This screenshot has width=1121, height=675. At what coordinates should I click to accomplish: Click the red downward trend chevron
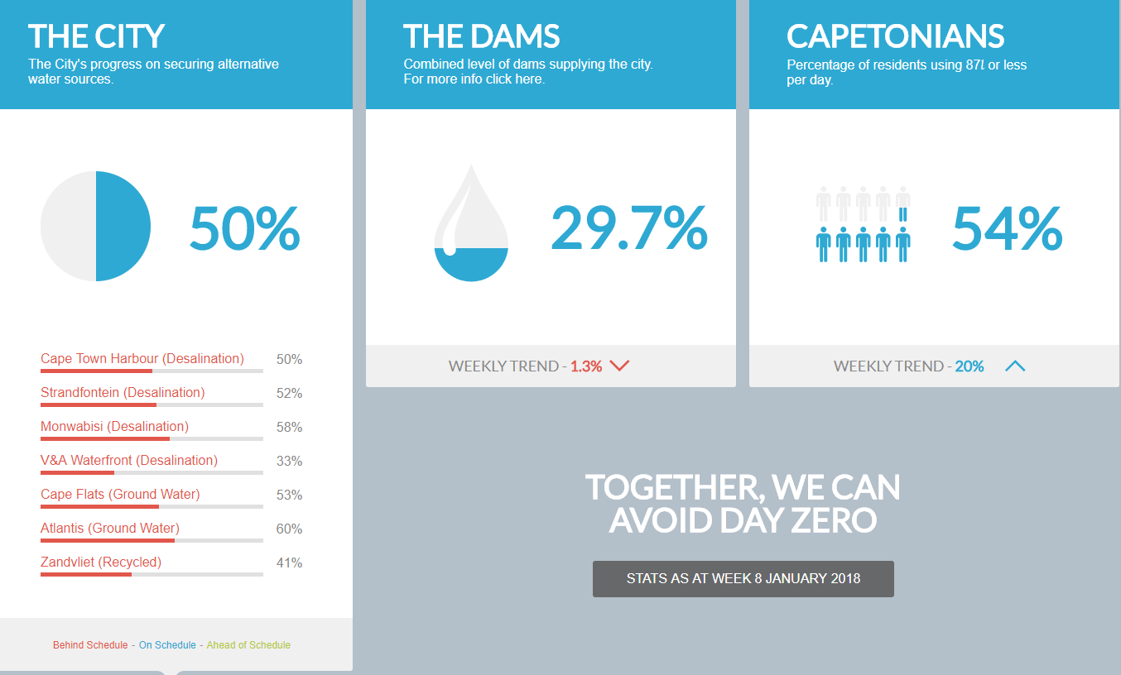619,366
